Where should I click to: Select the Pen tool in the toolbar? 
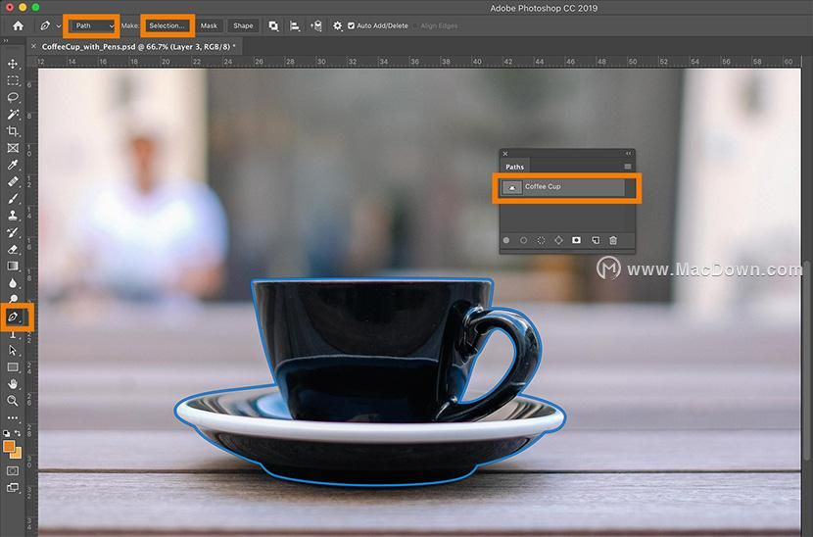tap(14, 317)
